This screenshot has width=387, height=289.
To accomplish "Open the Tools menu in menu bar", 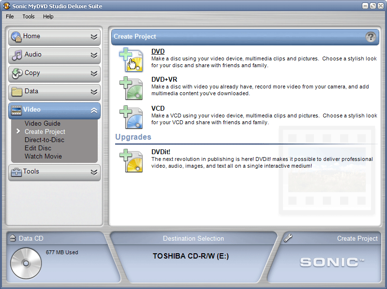I will (29, 16).
